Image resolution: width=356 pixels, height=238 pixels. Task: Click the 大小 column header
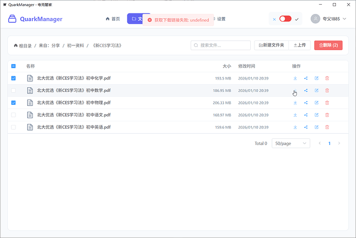pos(227,66)
